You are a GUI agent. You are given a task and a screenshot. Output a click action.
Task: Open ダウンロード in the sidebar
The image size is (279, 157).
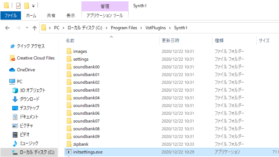click(29, 99)
